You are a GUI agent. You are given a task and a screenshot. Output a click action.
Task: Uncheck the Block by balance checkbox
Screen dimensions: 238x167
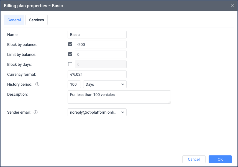click(70, 45)
